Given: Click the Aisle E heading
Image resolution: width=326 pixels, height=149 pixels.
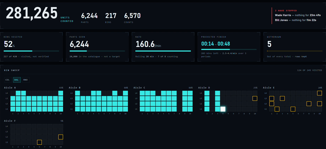Looking at the screenshot, I should pyautogui.click(x=269, y=88).
